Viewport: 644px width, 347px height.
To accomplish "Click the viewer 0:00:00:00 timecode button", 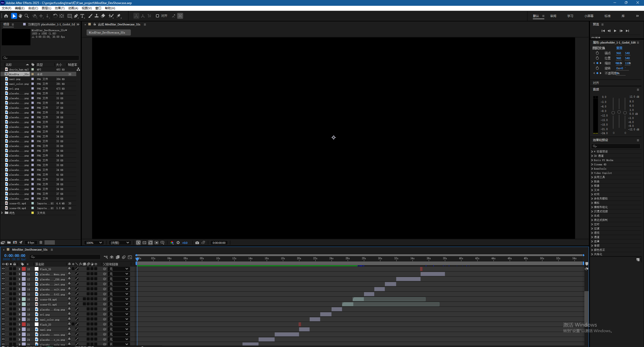I will click(219, 243).
